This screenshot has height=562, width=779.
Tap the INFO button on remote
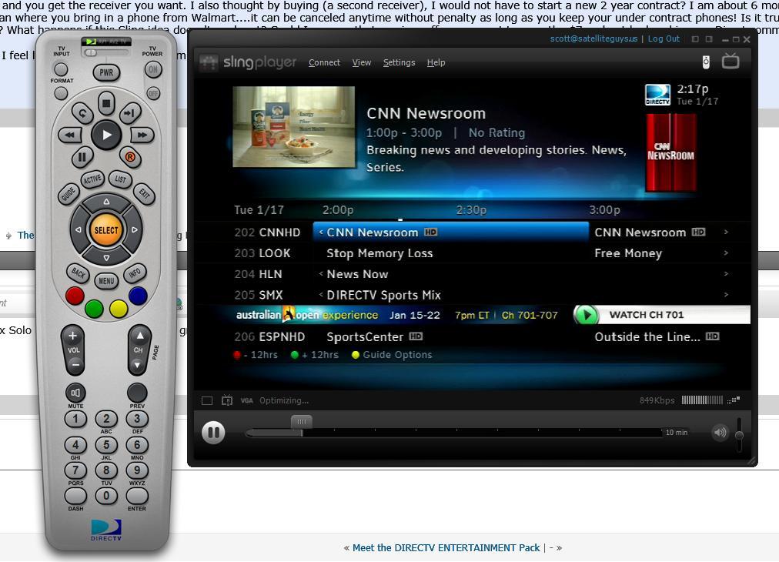point(135,273)
